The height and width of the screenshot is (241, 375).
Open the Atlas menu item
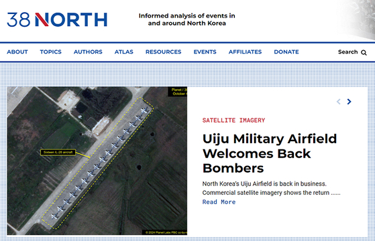[x=124, y=52]
